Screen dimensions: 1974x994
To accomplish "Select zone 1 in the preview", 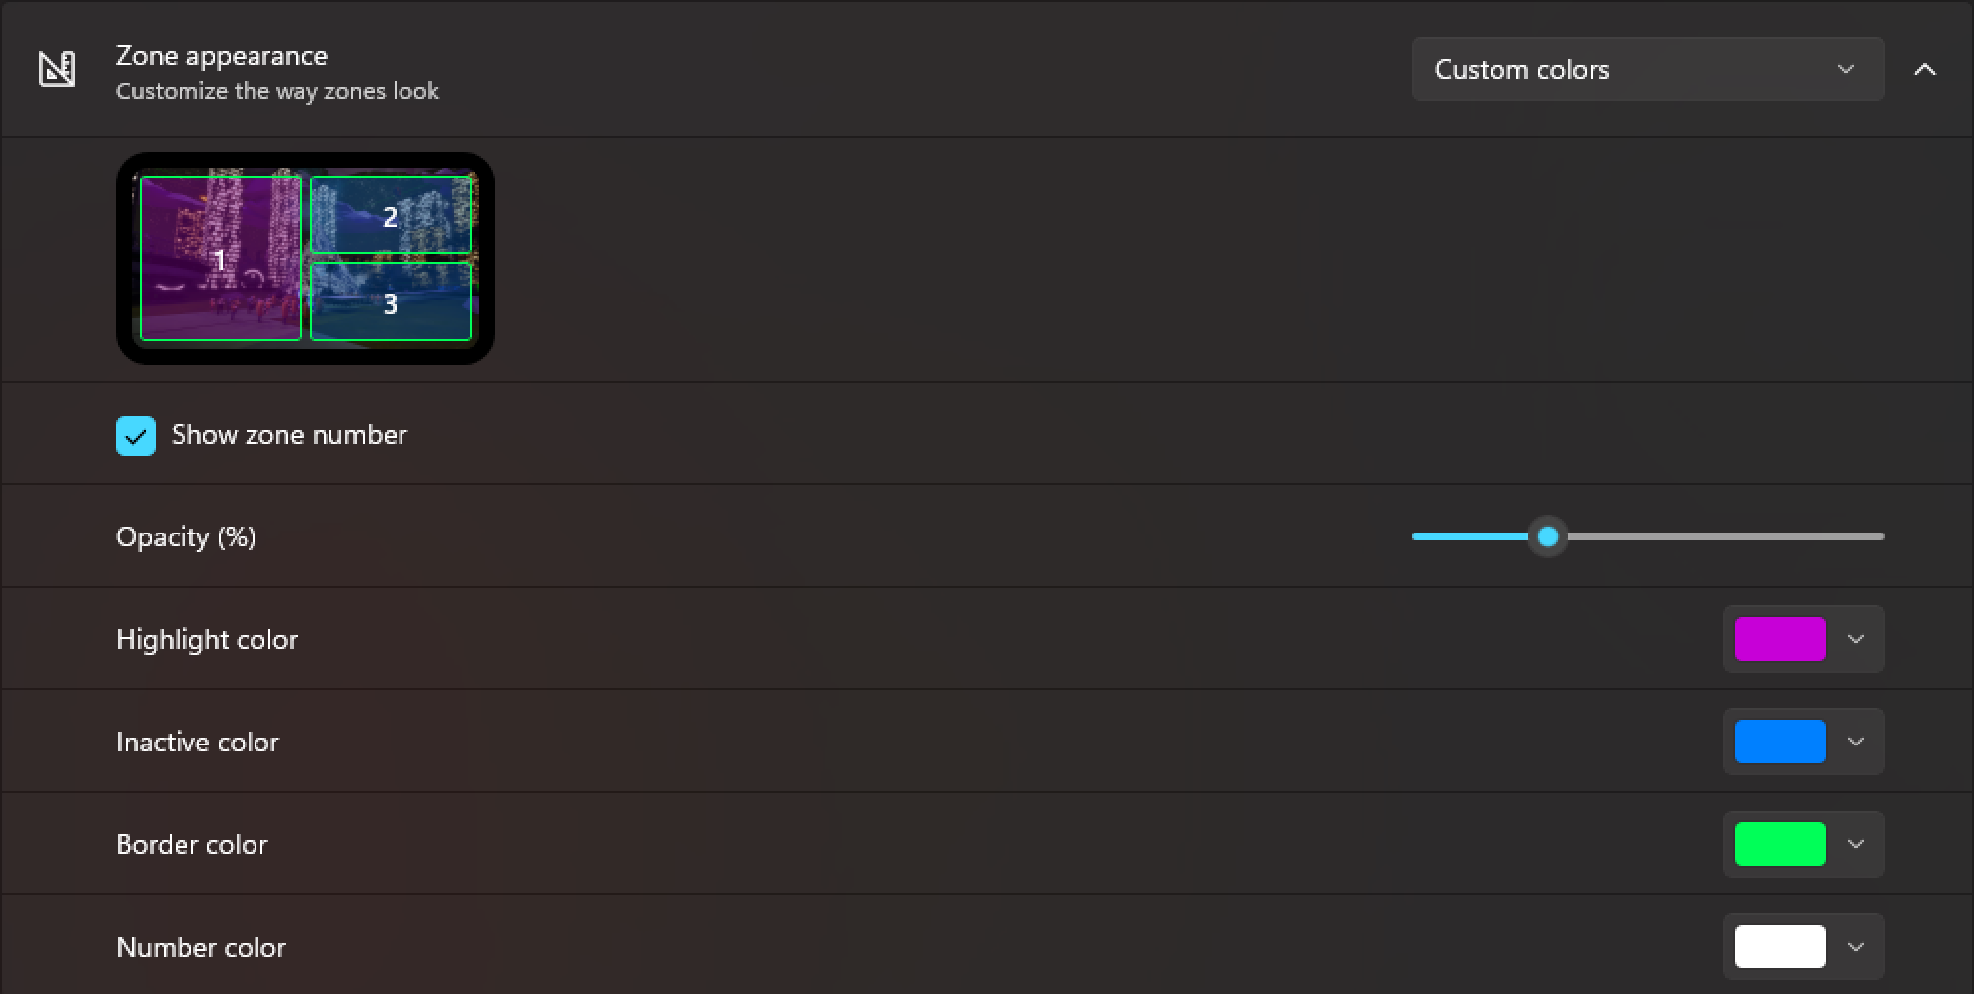I will pos(221,258).
